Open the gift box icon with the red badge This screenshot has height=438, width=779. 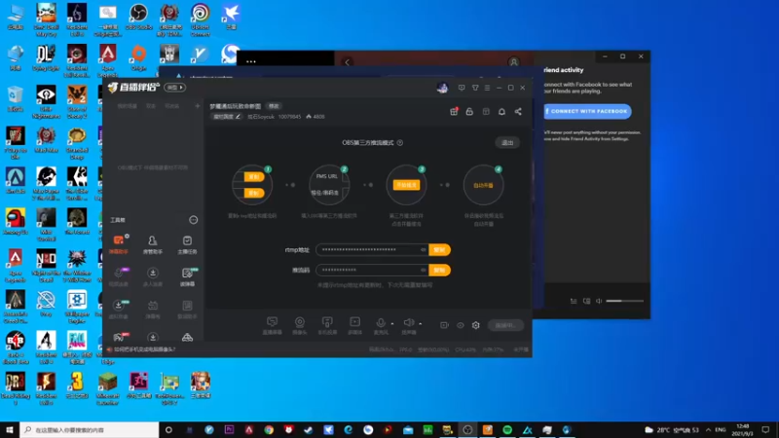(454, 112)
